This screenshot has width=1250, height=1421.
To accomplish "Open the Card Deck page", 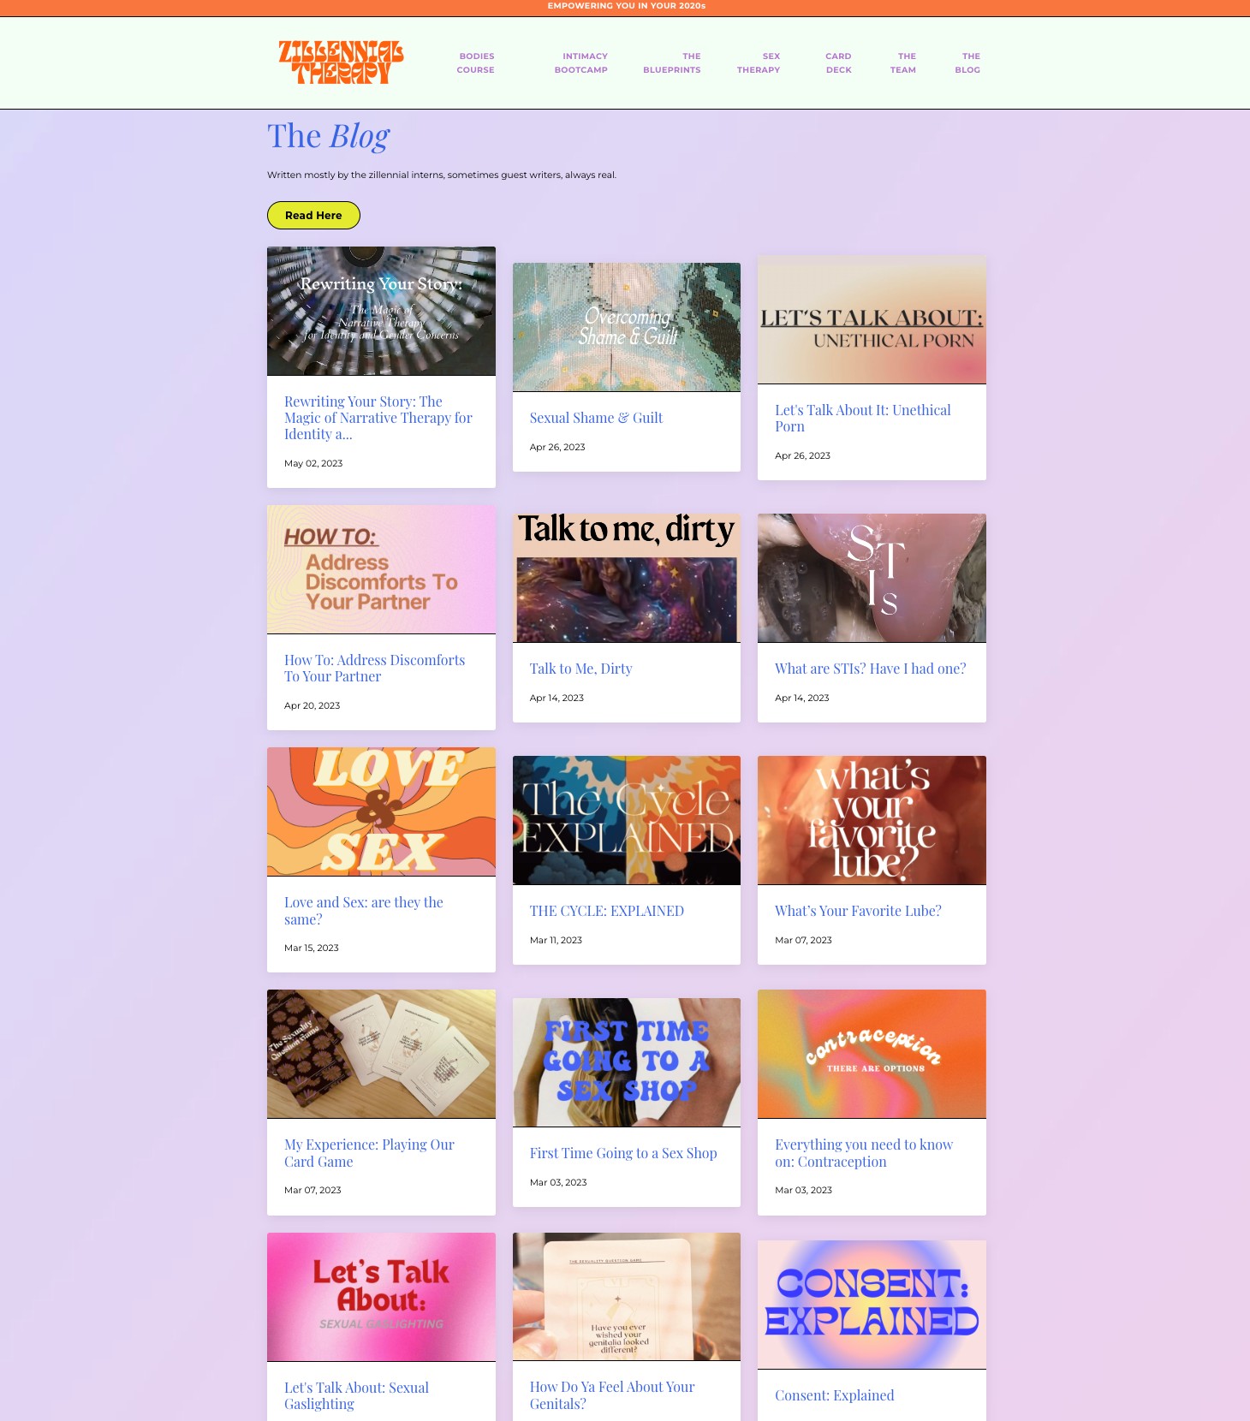I will (x=838, y=63).
